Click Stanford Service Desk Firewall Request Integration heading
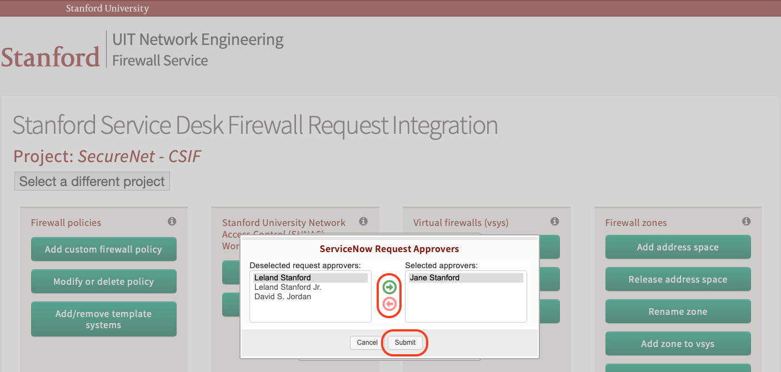 (x=255, y=125)
